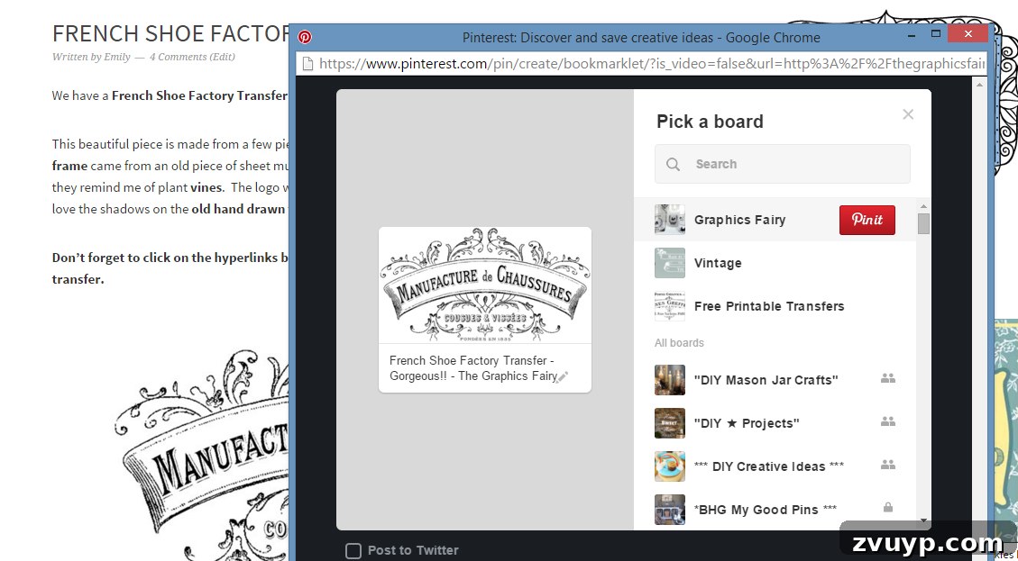Click DIY Mason Jar Crafts board thumbnail

tap(669, 380)
